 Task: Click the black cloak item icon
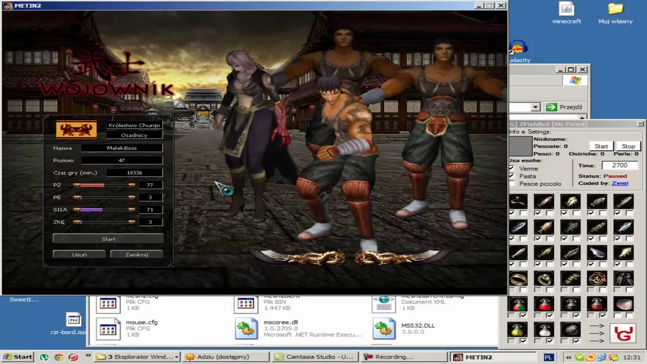click(623, 278)
